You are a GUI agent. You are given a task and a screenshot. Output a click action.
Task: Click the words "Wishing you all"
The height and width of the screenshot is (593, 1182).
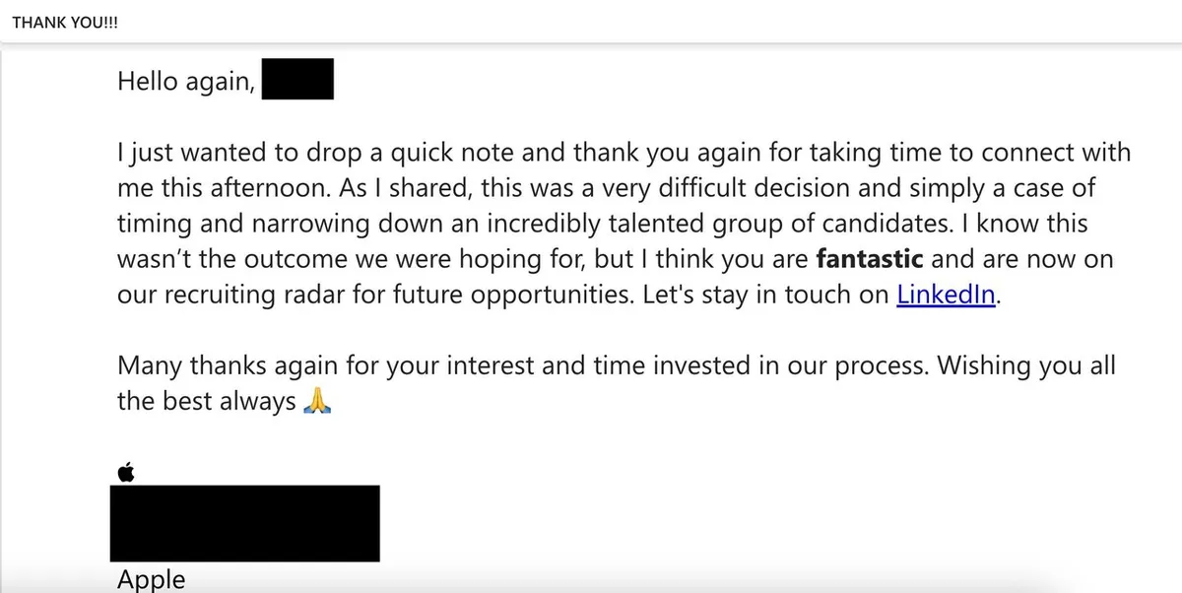[x=1025, y=365]
